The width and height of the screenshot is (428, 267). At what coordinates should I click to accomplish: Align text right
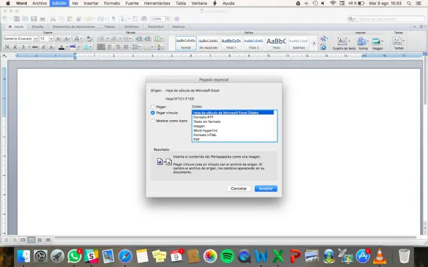[x=118, y=47]
